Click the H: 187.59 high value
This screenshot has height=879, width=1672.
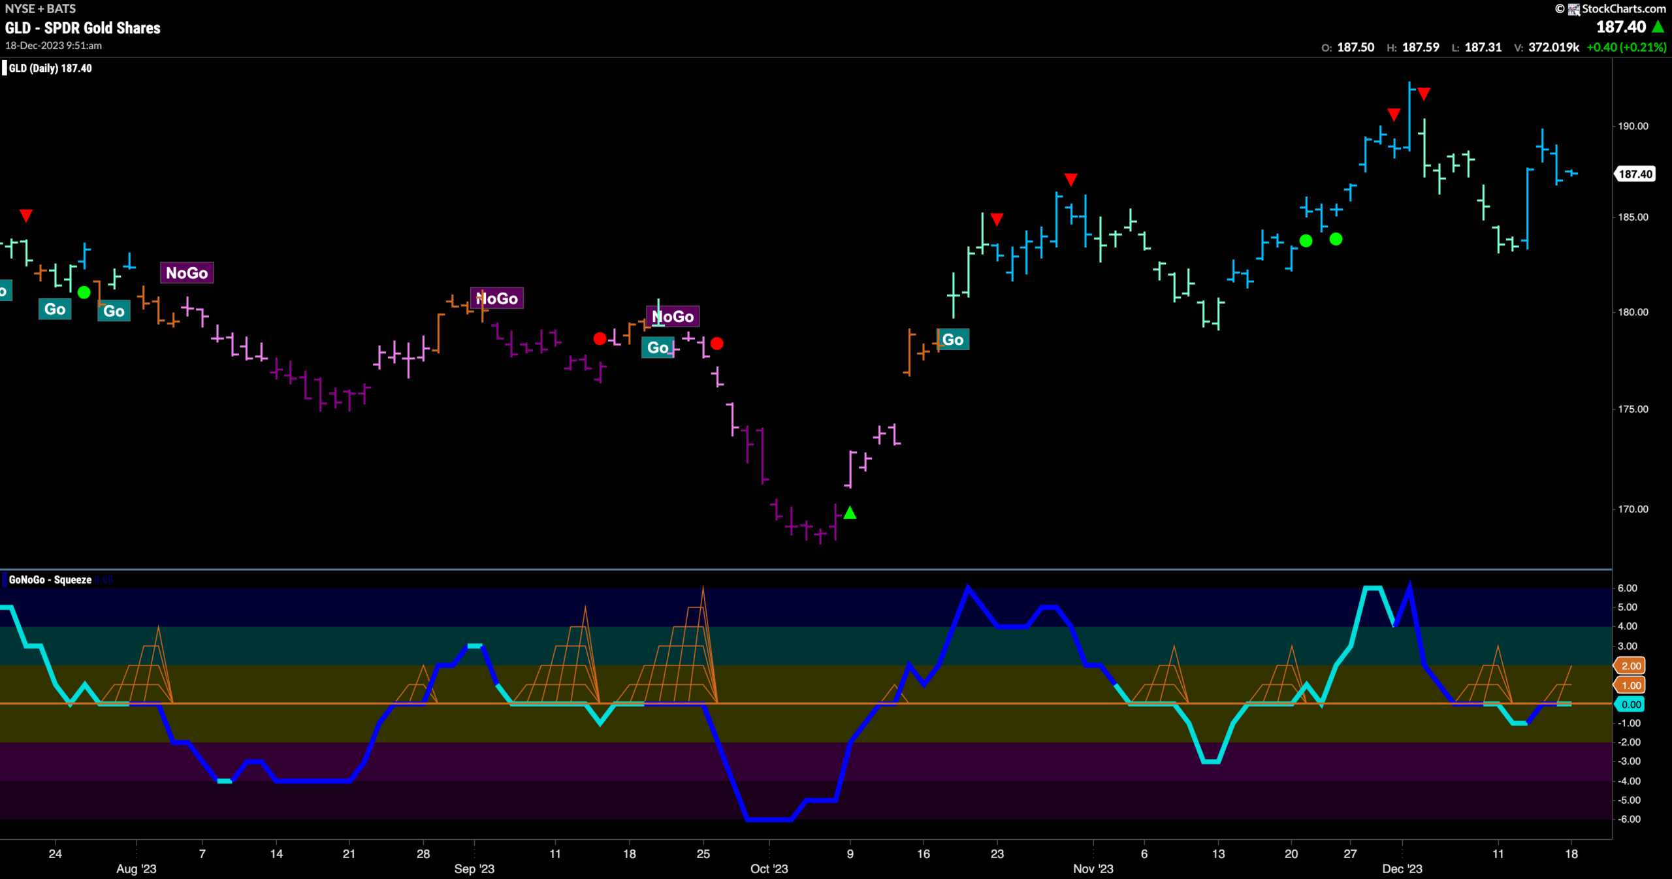click(1413, 48)
